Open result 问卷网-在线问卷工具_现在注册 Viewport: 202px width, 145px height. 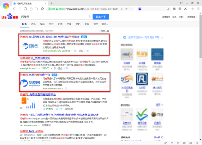(50, 37)
